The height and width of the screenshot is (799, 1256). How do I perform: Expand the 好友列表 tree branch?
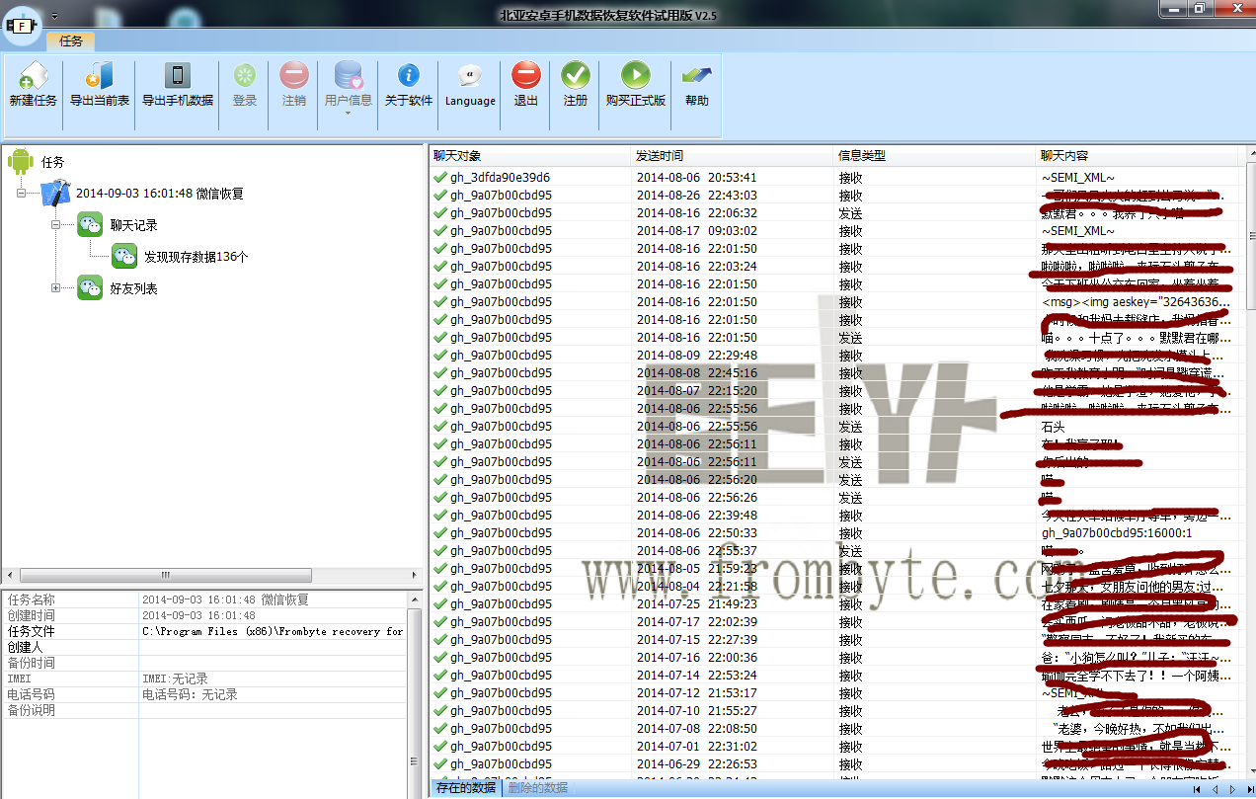(56, 288)
